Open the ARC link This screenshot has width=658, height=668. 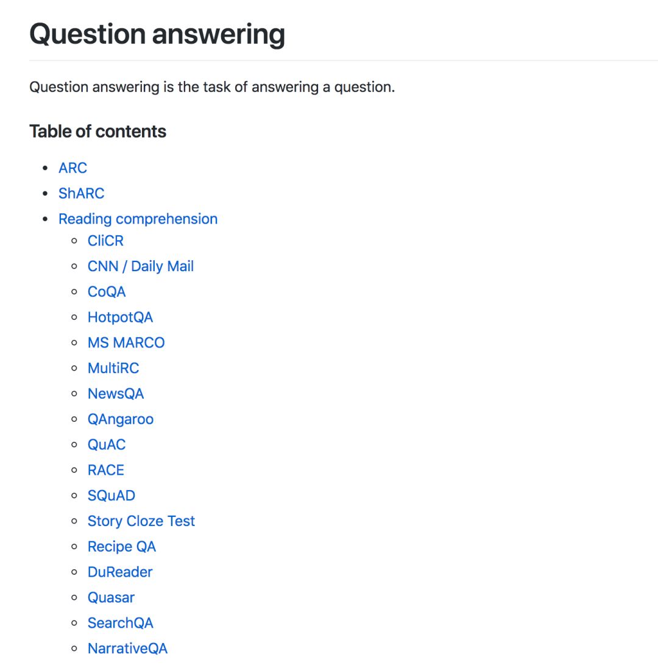tap(73, 168)
